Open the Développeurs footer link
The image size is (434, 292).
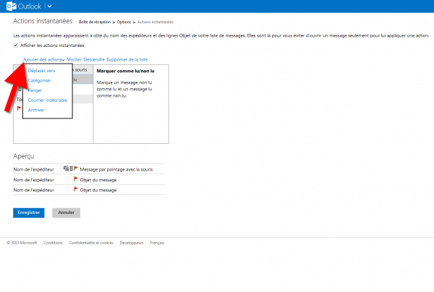coord(132,243)
